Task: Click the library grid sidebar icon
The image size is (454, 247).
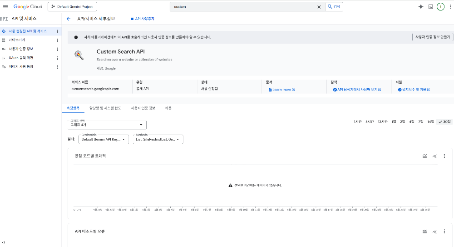Action: click(4, 40)
